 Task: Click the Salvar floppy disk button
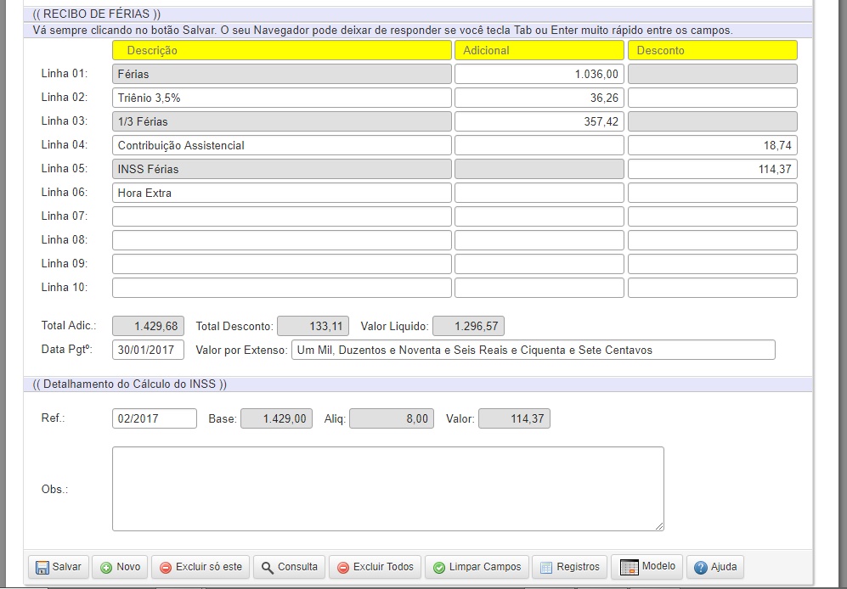59,567
